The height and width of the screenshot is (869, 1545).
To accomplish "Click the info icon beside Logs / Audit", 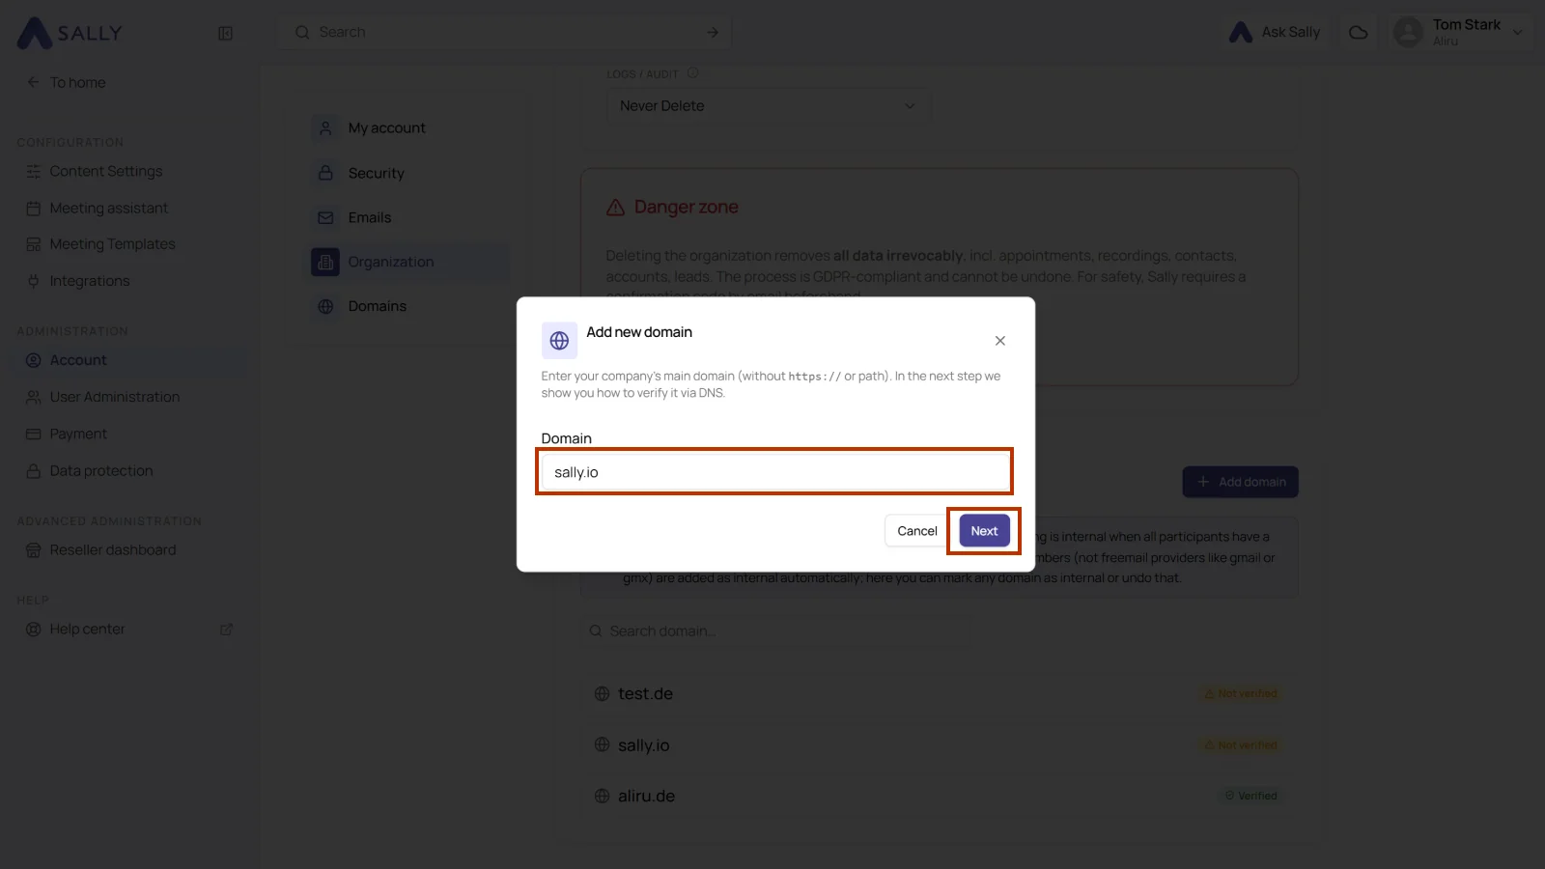I will (x=692, y=73).
